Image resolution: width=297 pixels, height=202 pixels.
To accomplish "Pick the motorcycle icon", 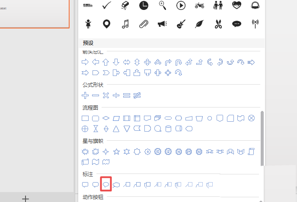I will pos(199,6).
